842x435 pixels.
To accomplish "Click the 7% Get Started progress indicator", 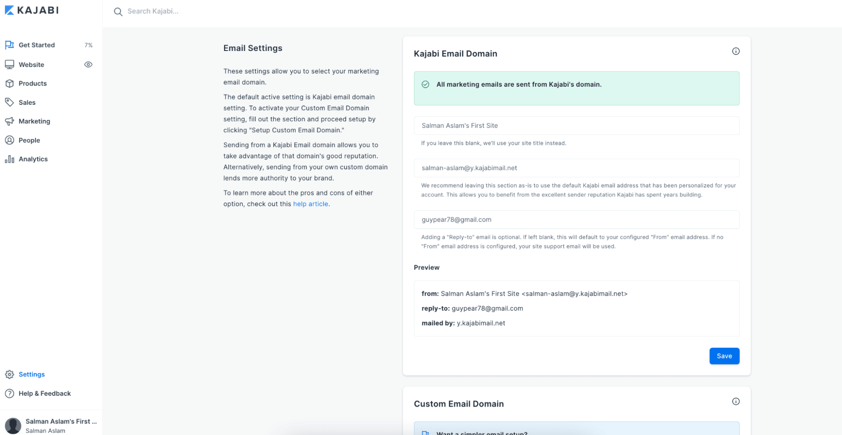I will pos(88,45).
